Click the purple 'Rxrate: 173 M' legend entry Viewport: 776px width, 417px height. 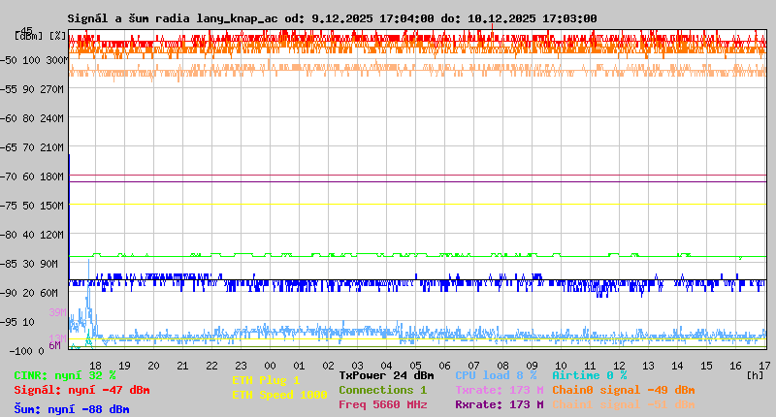tap(499, 404)
